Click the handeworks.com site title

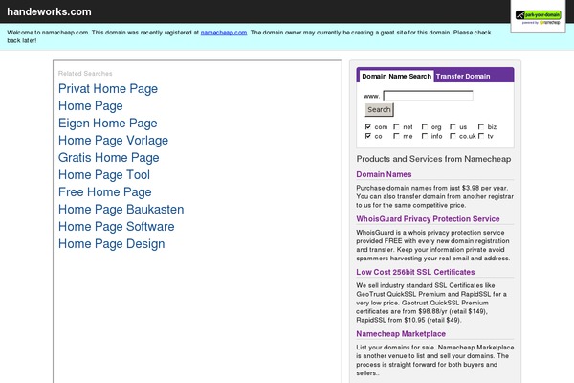coord(49,11)
